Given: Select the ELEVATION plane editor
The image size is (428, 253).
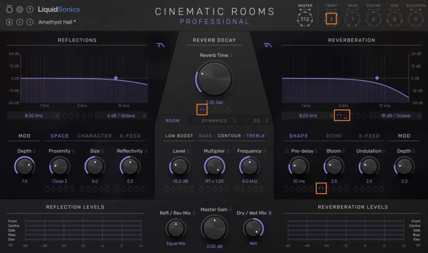Looking at the screenshot, I should pos(415,19).
